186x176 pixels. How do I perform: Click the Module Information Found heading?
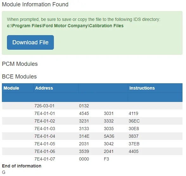click(35, 4)
